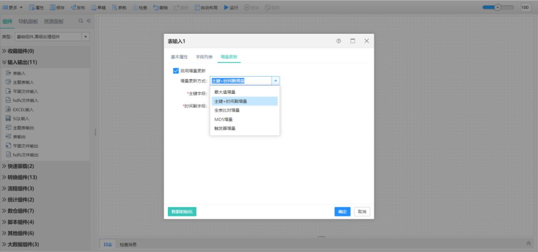Click the zoom percentage field showing 100
The width and height of the screenshot is (538, 252).
pyautogui.click(x=525, y=7)
